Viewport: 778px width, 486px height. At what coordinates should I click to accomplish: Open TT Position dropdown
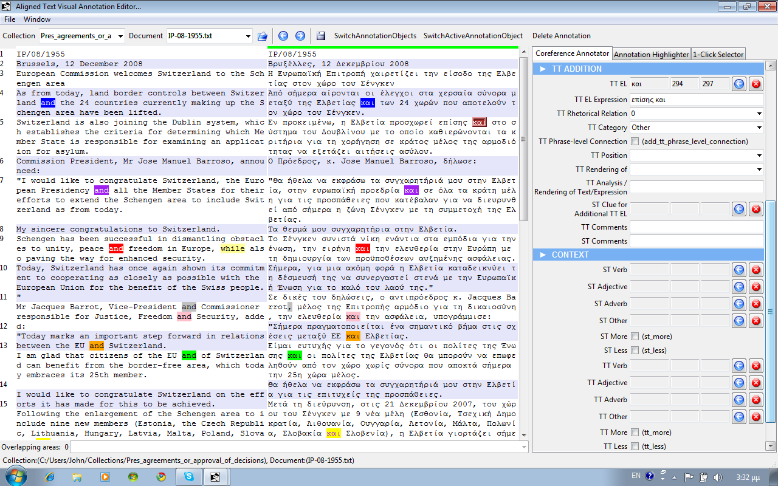tap(697, 156)
